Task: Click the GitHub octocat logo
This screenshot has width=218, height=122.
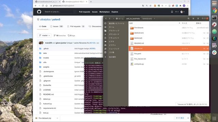Action: [39, 12]
